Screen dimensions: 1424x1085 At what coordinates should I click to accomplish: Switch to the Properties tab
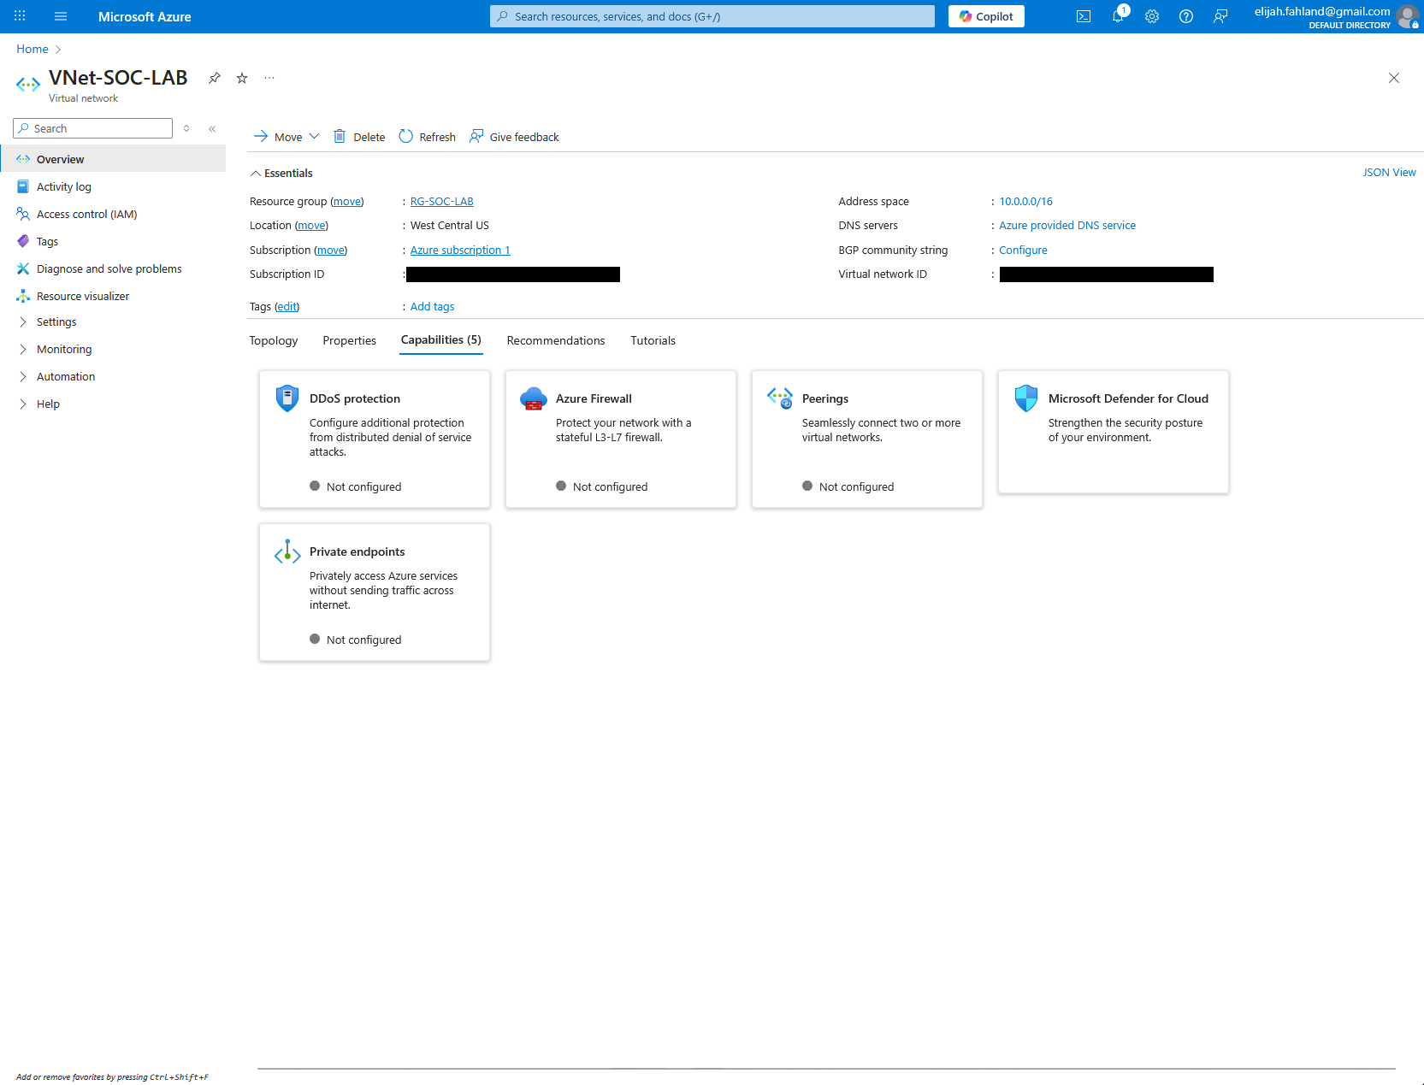click(x=349, y=340)
